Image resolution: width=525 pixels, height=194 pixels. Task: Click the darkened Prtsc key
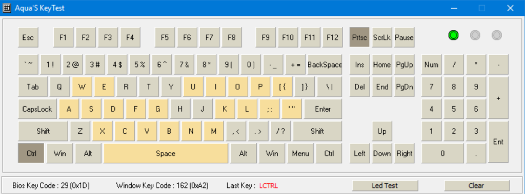point(359,37)
